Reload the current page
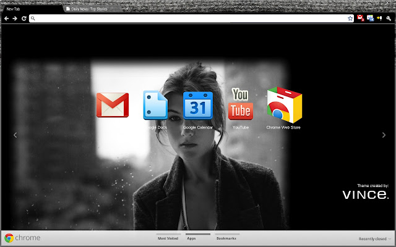 [24, 19]
